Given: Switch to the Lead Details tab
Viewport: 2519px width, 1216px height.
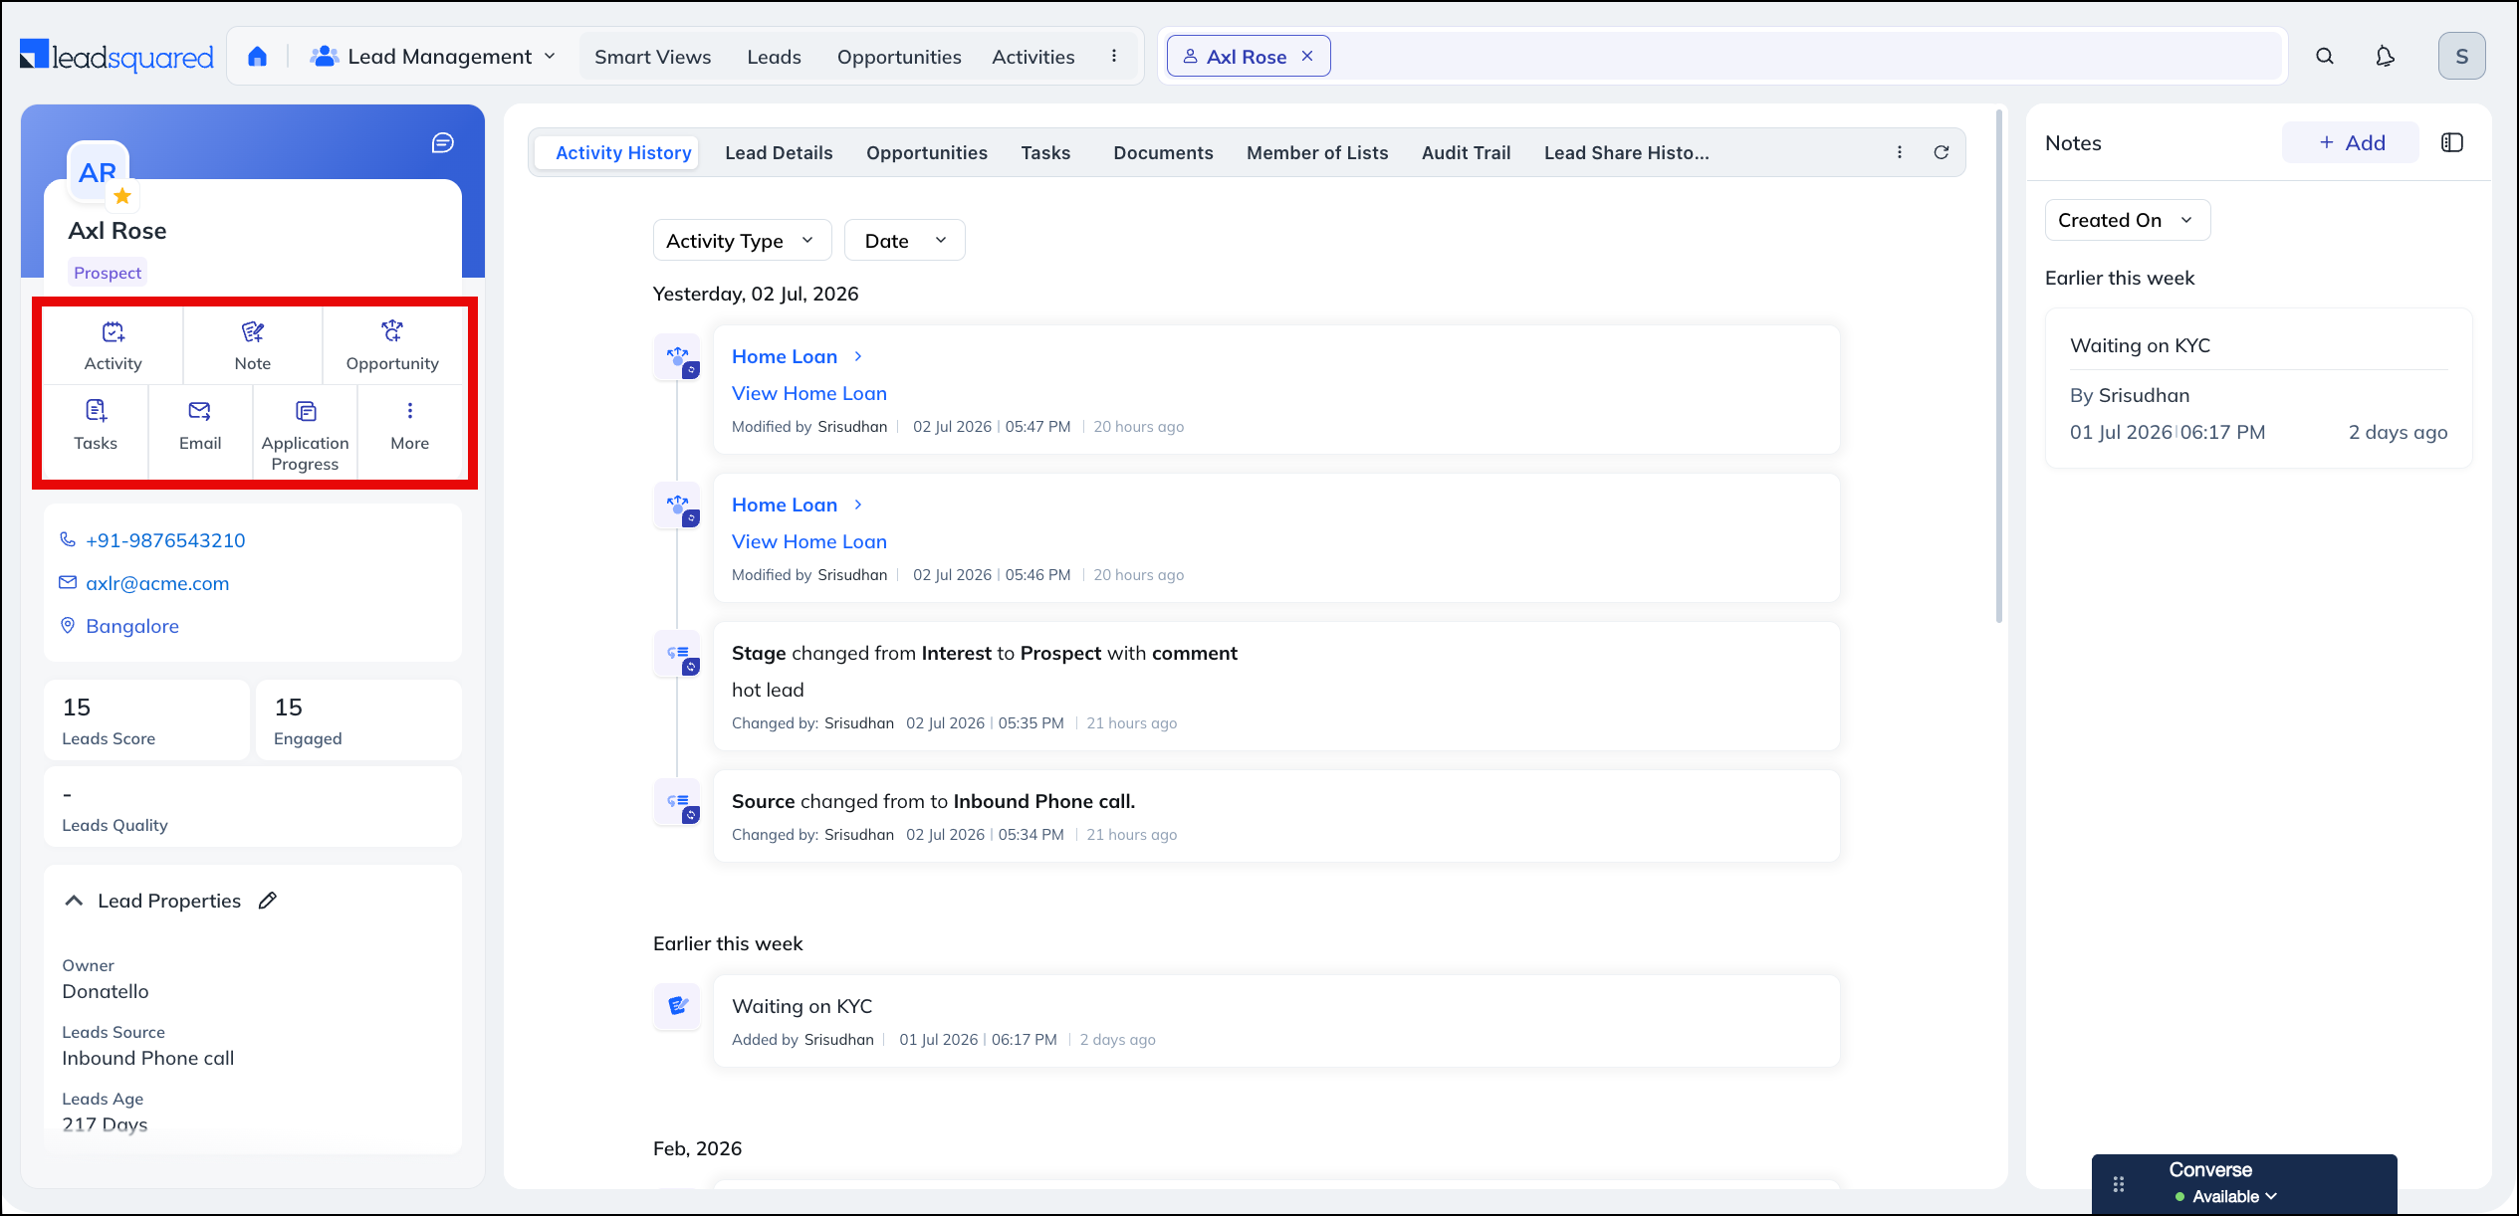Looking at the screenshot, I should point(779,152).
